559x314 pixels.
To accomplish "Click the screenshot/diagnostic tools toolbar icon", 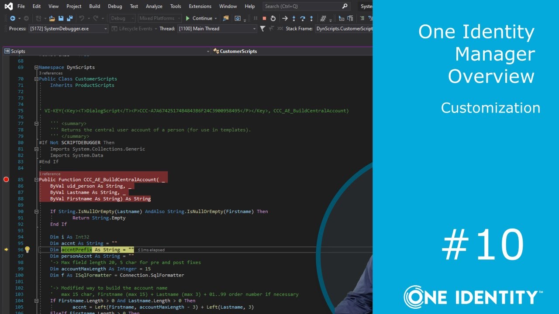I will click(238, 18).
